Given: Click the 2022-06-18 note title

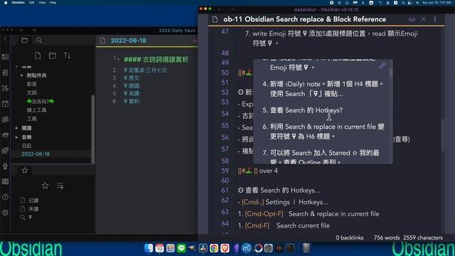Looking at the screenshot, I should click(129, 41).
